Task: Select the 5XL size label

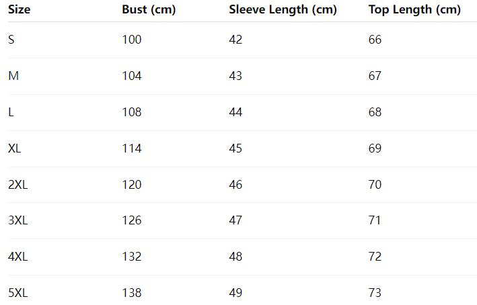Action: (18, 293)
